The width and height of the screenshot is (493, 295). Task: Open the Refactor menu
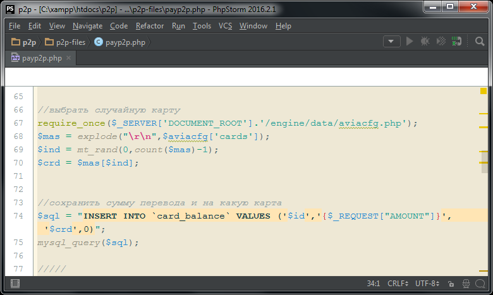point(150,26)
